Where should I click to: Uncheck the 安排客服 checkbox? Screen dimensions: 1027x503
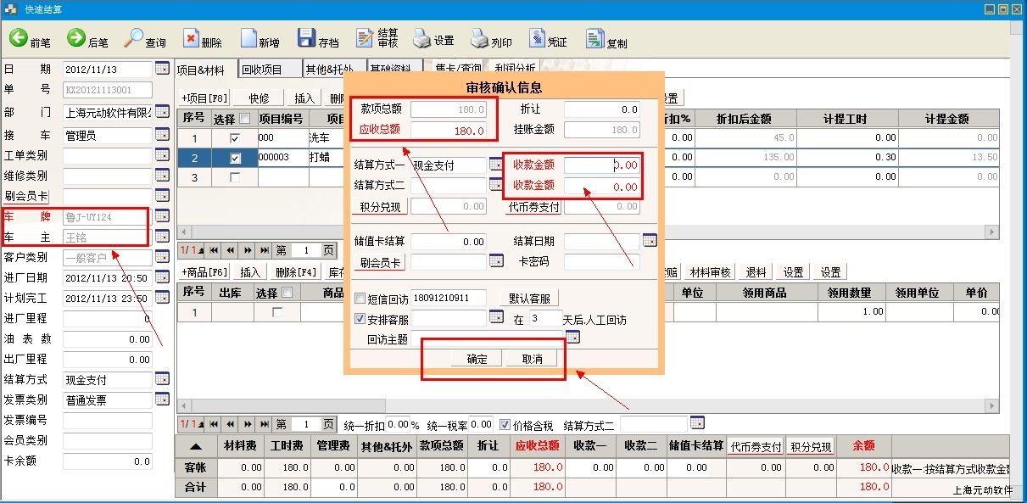(x=360, y=319)
